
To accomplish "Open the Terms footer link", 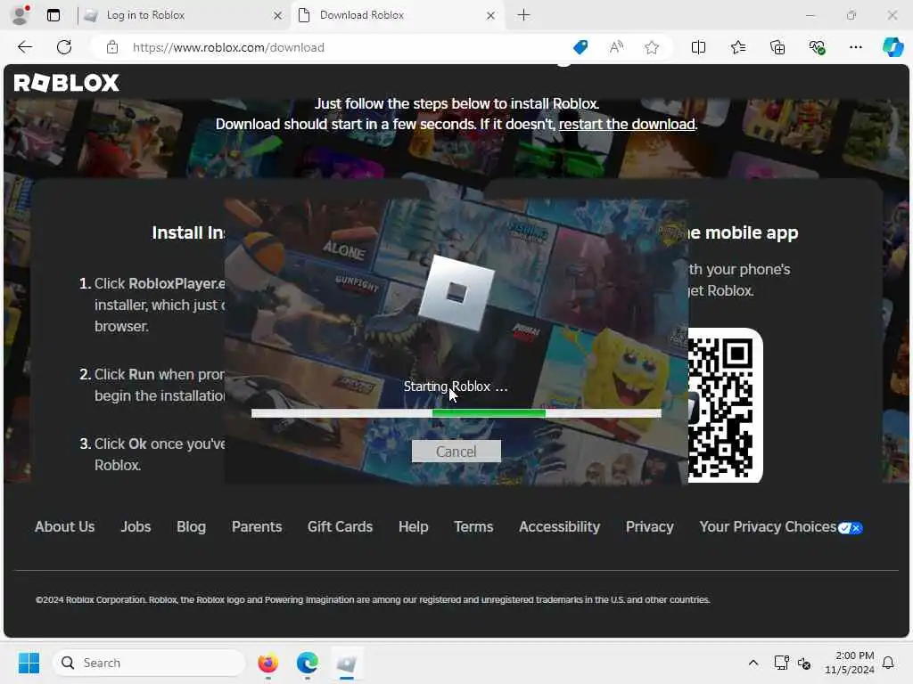I will coord(473,526).
